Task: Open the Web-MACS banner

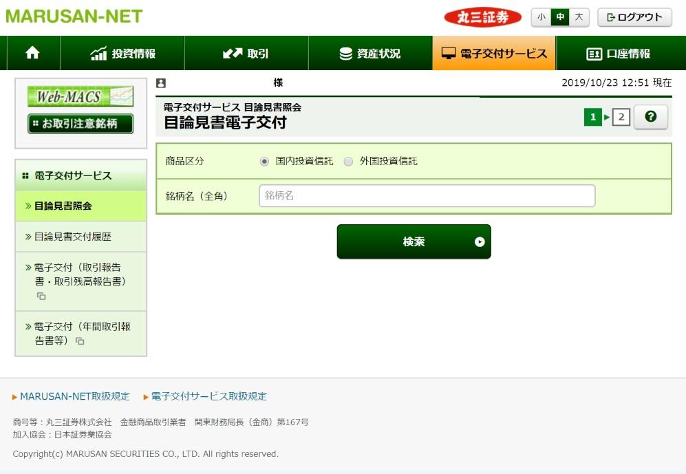Action: coord(81,96)
